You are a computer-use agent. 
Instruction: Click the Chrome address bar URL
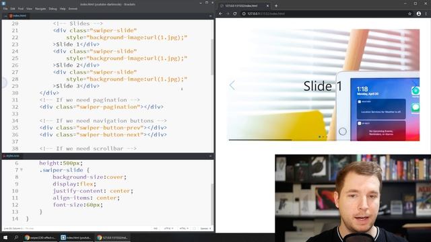tap(266, 13)
